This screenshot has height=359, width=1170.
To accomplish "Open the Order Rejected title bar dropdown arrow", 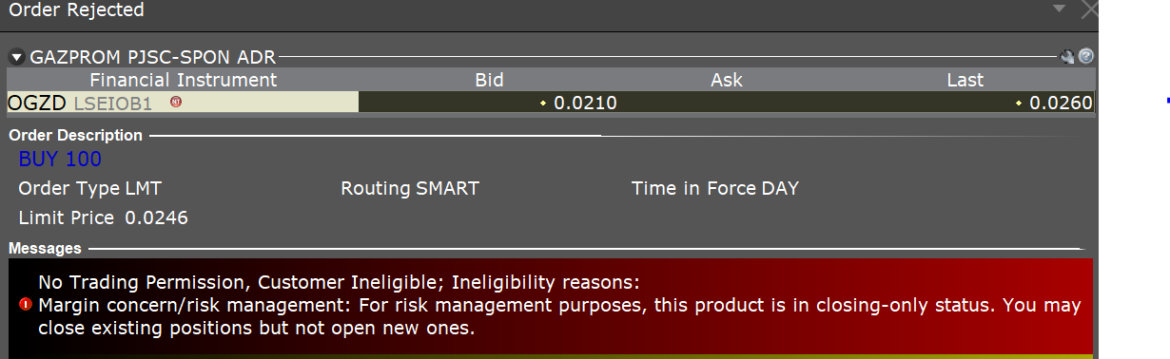I will point(1059,9).
